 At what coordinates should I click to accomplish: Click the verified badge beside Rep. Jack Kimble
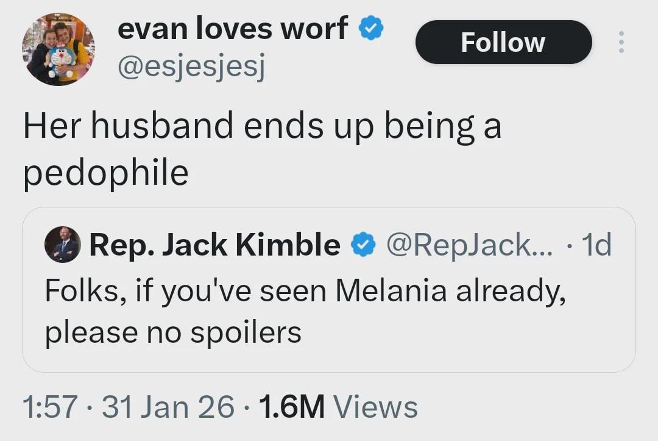coord(362,245)
